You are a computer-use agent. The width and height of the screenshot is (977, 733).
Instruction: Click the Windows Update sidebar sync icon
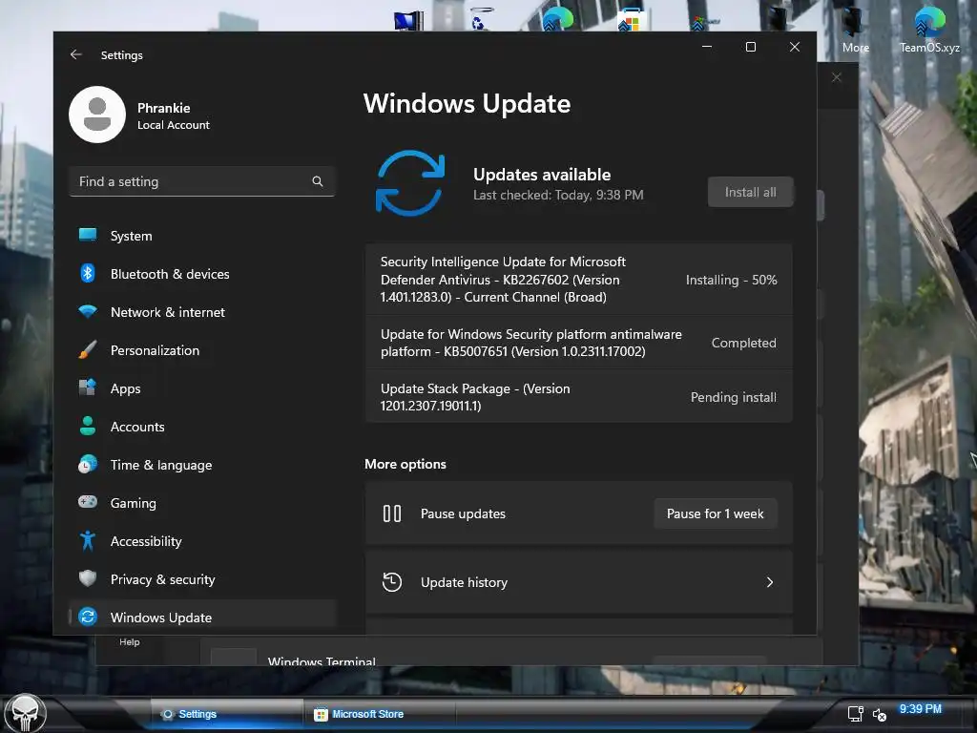click(x=88, y=617)
